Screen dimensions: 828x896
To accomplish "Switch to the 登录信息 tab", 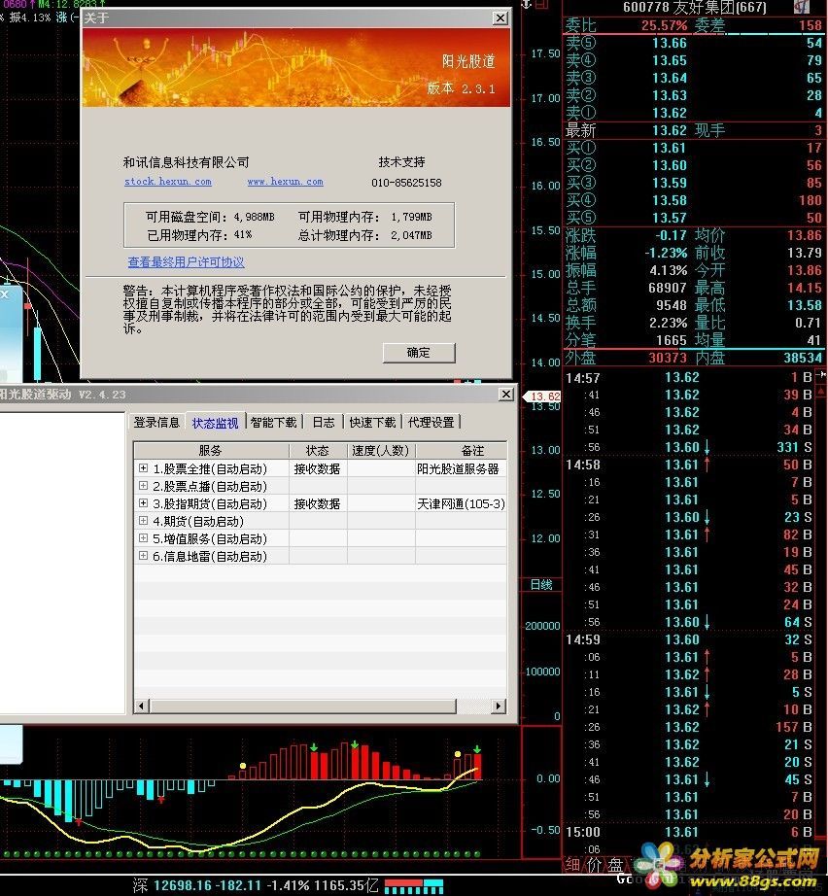I will pyautogui.click(x=156, y=423).
